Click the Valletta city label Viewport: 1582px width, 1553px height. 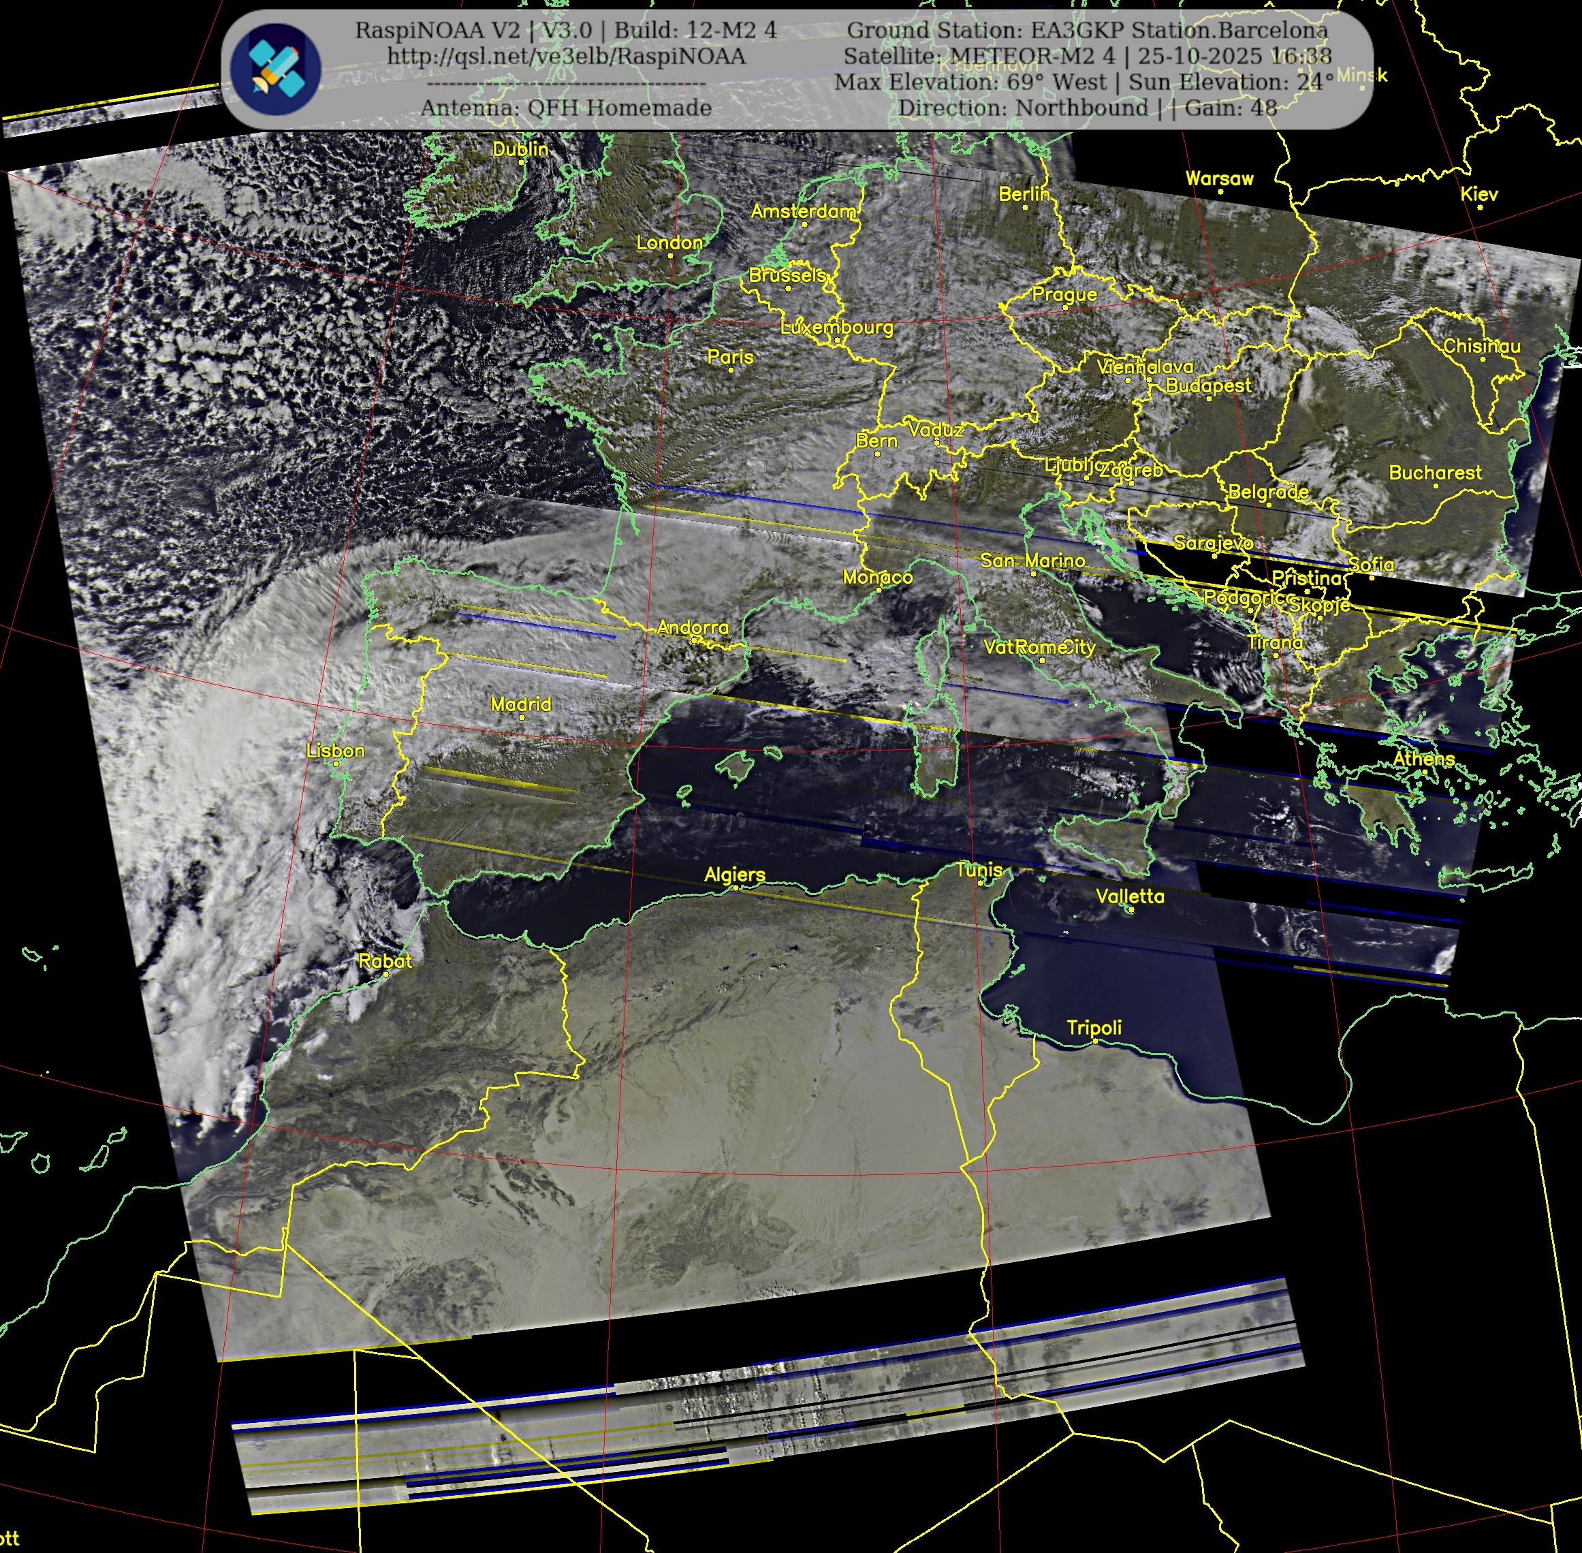[x=1129, y=896]
